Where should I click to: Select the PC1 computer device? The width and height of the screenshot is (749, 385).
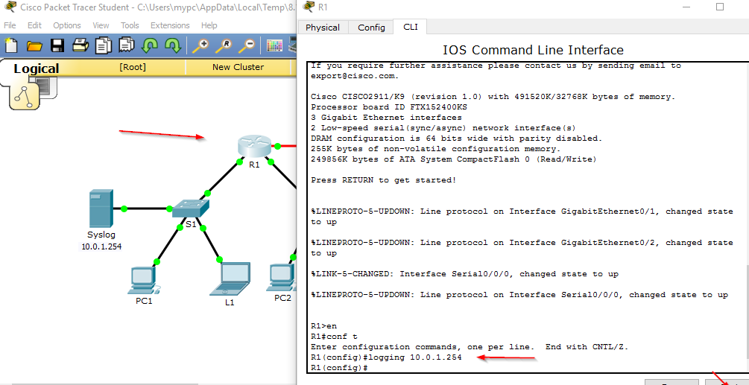point(143,279)
